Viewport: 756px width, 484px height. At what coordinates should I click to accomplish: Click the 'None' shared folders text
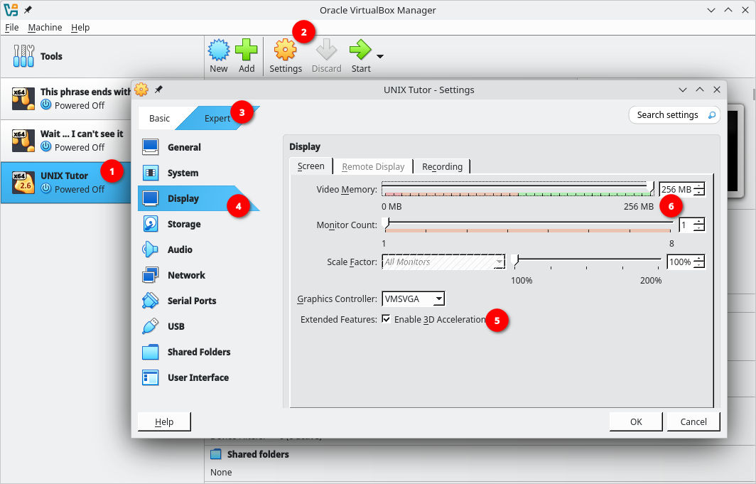pyautogui.click(x=221, y=472)
